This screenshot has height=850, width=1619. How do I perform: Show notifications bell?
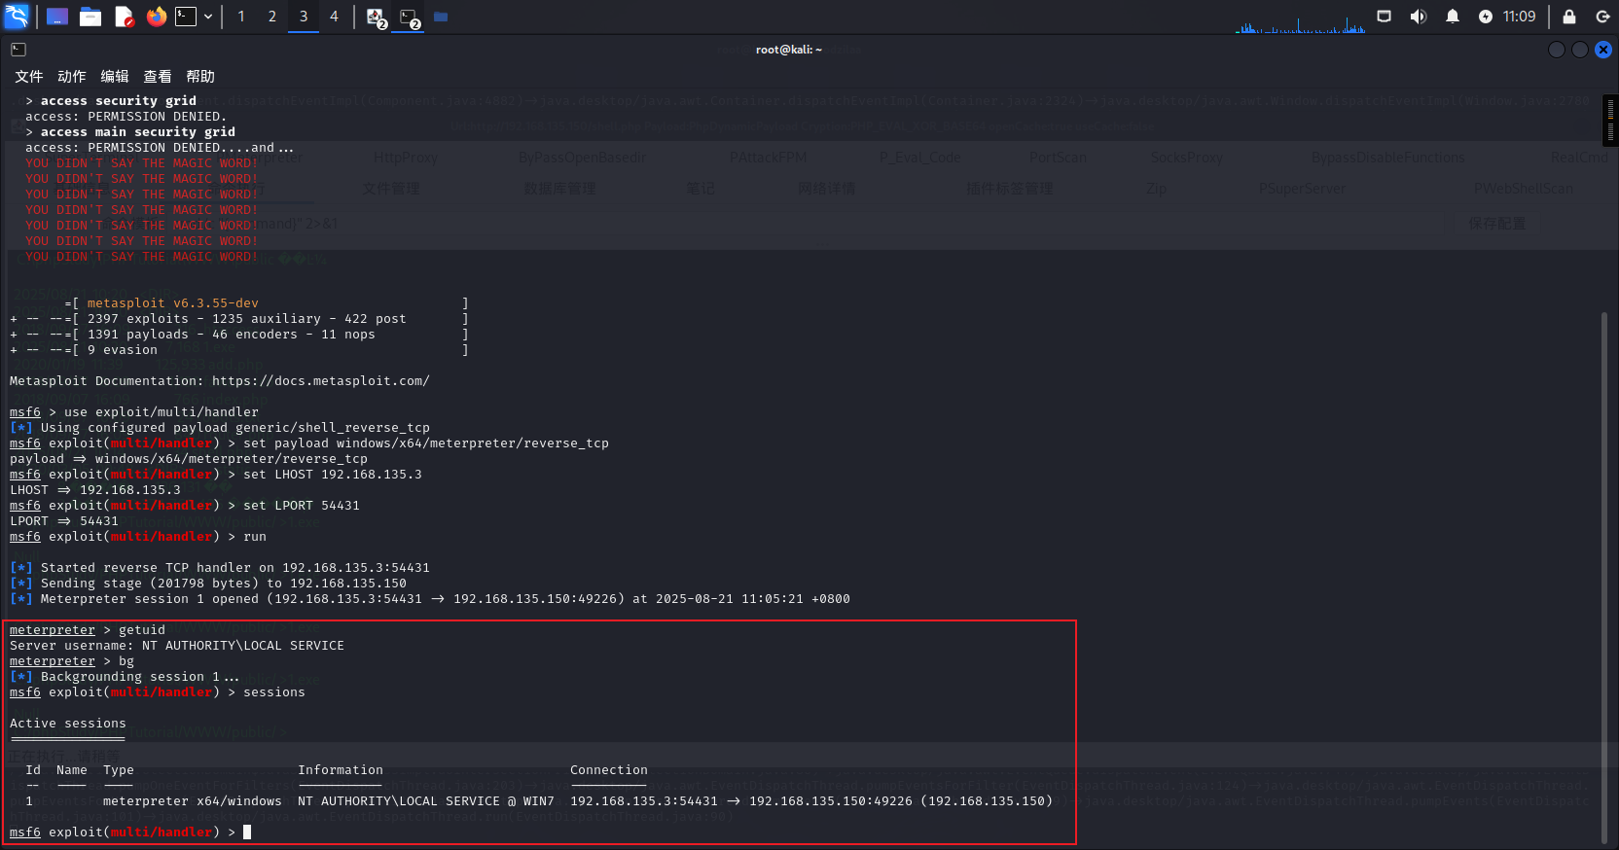coord(1452,17)
